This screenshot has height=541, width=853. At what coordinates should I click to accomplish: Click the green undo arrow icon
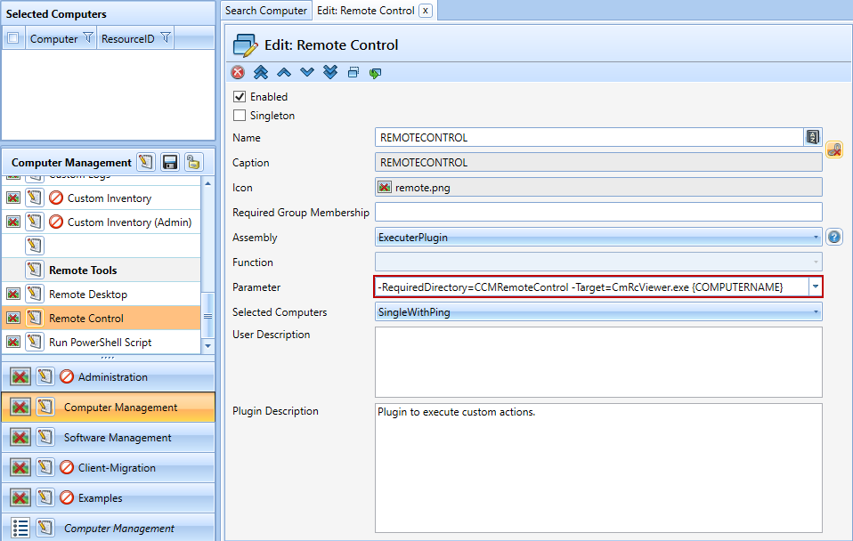[x=376, y=73]
